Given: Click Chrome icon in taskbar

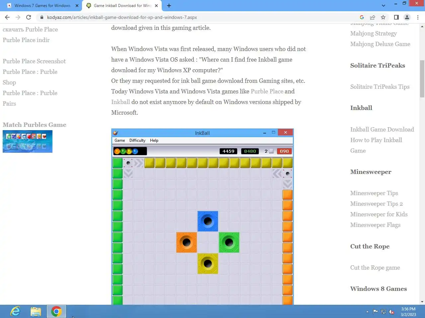Looking at the screenshot, I should coord(56,311).
